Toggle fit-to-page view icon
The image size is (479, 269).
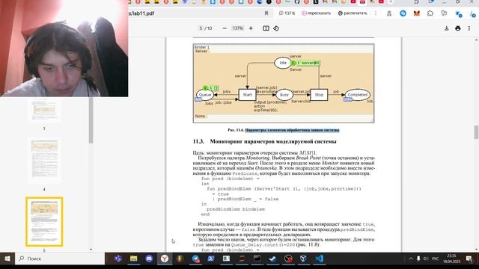click(x=266, y=28)
